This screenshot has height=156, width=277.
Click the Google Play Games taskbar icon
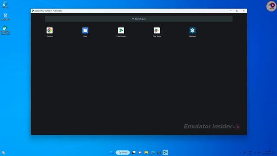coord(165,153)
